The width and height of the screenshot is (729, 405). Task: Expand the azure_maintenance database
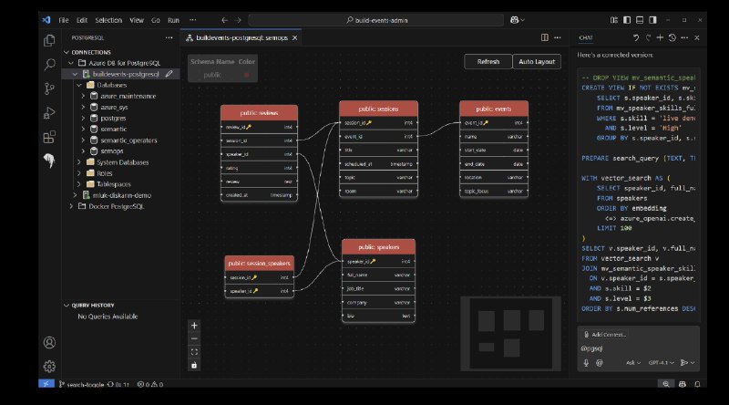click(x=83, y=96)
